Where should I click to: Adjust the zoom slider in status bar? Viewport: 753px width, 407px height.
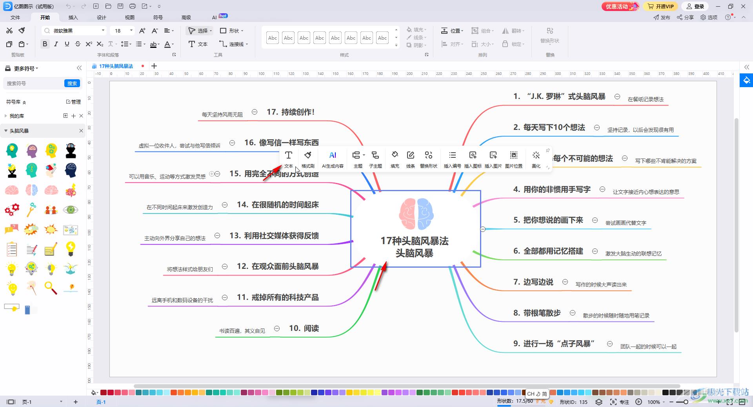[686, 402]
